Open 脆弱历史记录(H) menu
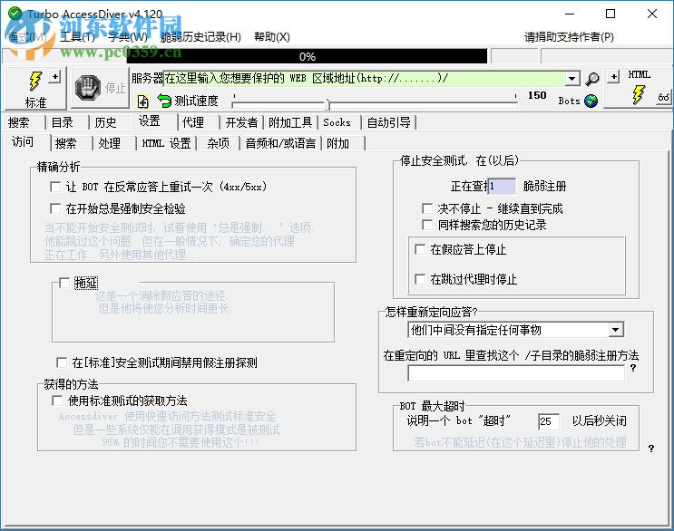 200,37
